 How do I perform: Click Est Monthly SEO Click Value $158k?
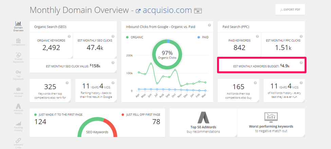pos(73,66)
